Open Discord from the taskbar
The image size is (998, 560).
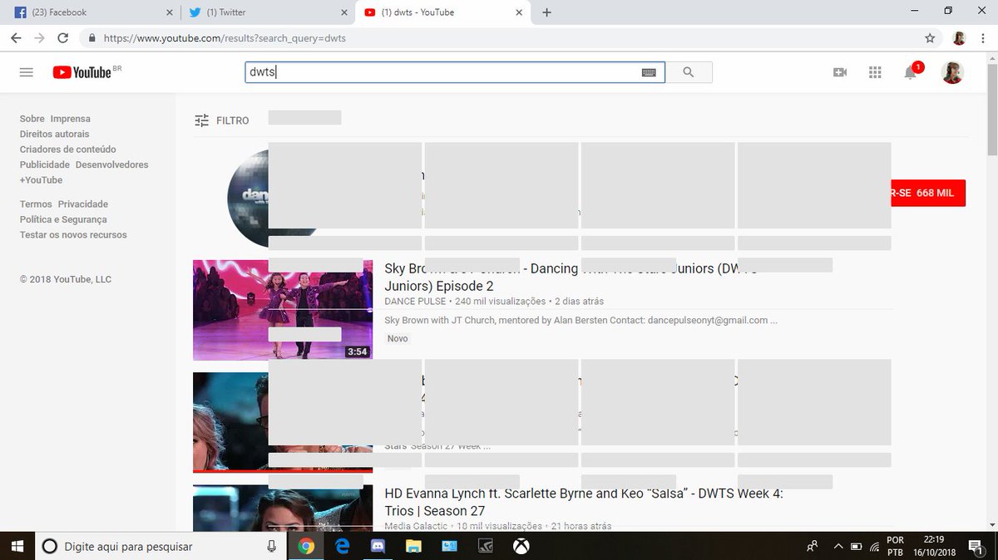(x=378, y=546)
